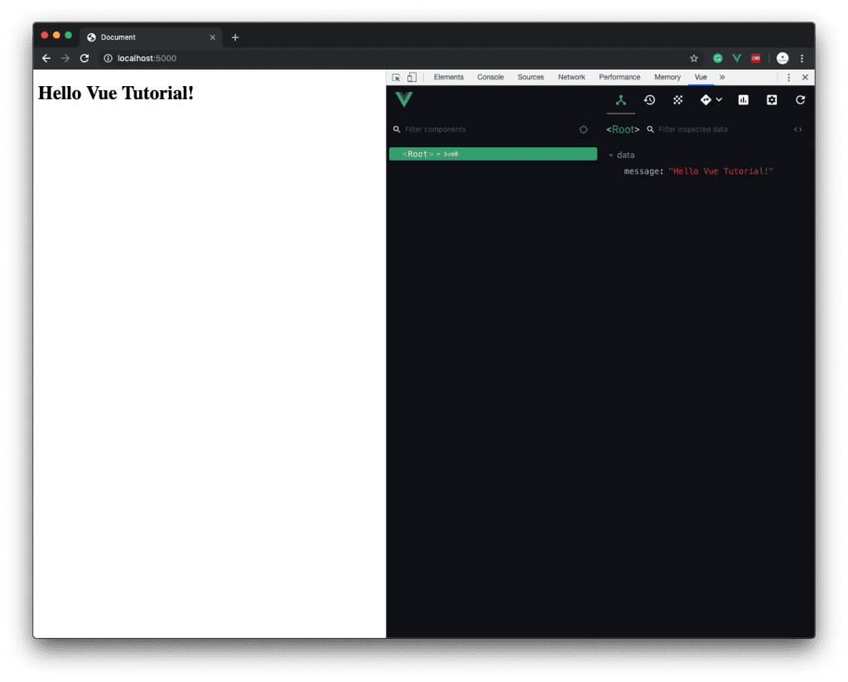The width and height of the screenshot is (848, 682).
Task: Switch to the Memory devtools tab
Action: pos(667,77)
